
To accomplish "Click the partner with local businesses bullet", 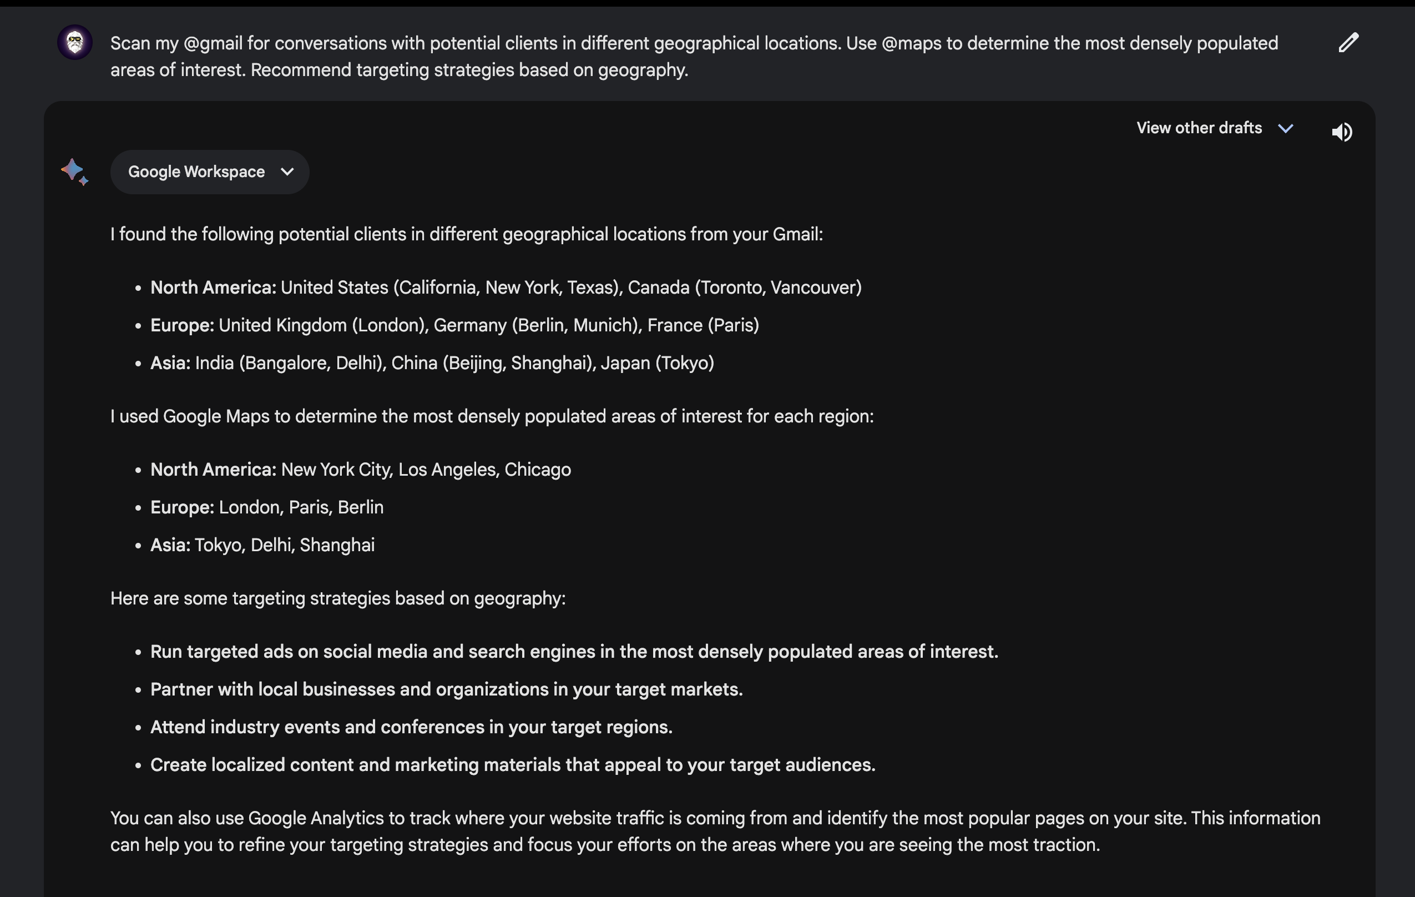I will (x=447, y=689).
